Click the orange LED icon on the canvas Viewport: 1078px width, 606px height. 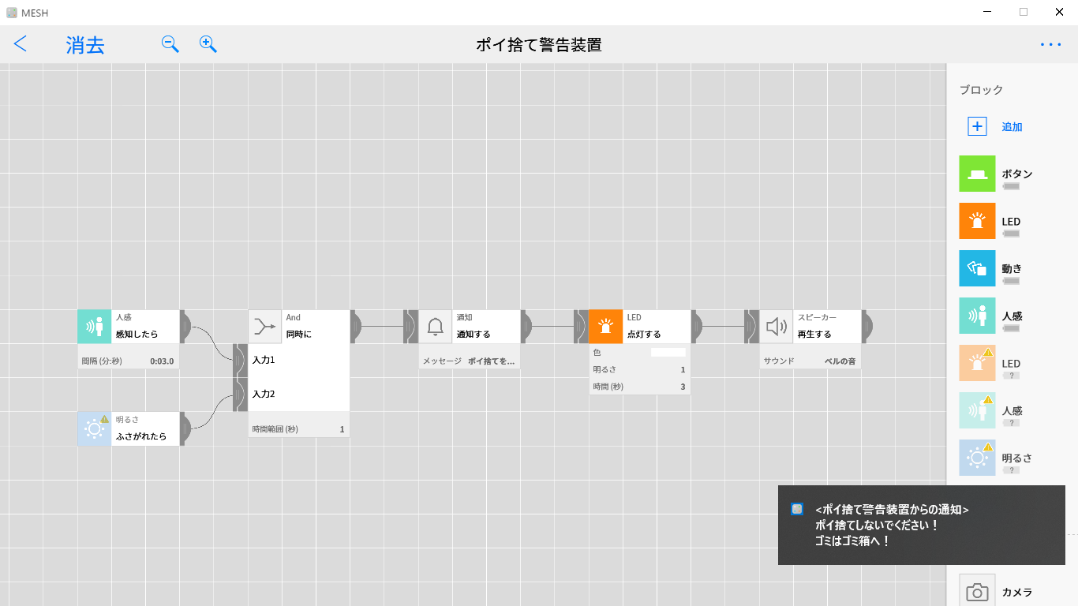[606, 327]
